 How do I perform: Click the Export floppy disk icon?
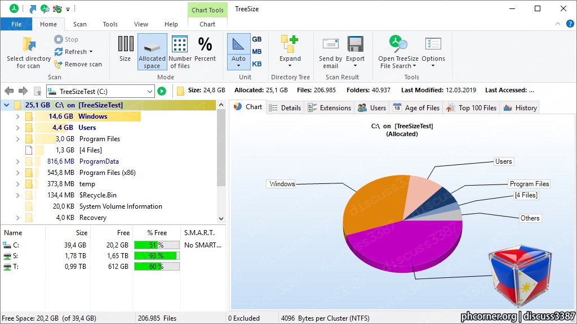click(355, 44)
